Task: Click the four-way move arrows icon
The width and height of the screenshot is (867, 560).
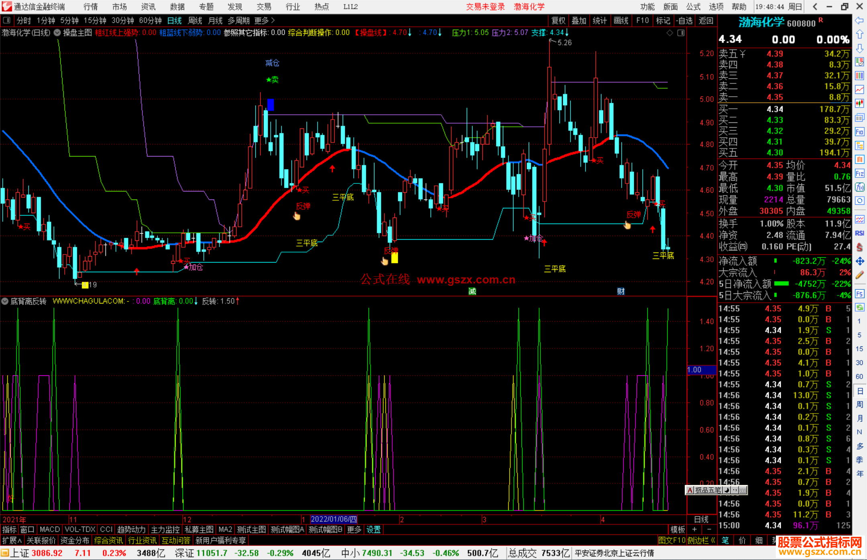Action: [859, 261]
